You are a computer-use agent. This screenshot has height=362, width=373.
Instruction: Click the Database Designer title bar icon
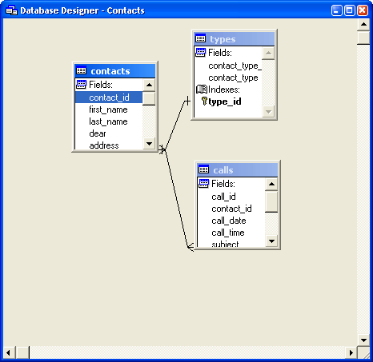point(11,10)
